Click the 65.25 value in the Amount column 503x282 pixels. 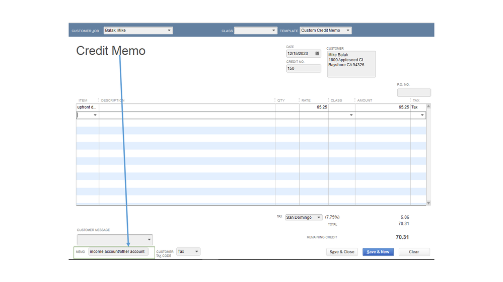[x=404, y=107]
